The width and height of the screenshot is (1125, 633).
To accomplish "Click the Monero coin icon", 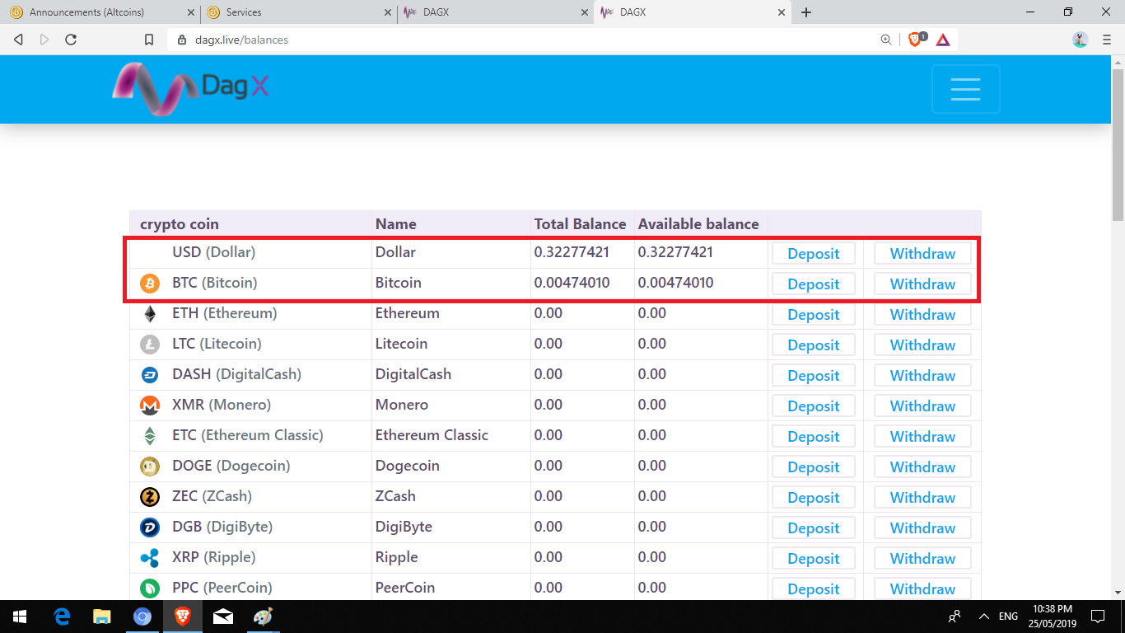I will coord(150,406).
